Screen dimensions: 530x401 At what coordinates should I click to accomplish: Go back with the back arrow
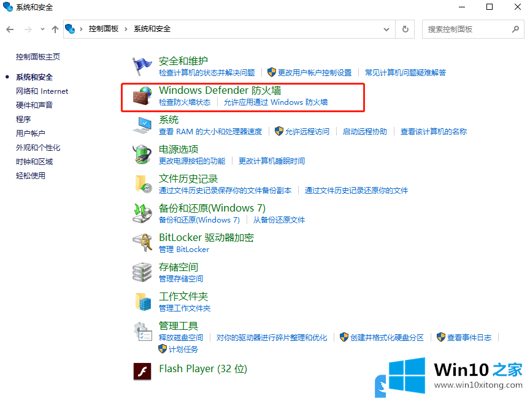tap(10, 29)
